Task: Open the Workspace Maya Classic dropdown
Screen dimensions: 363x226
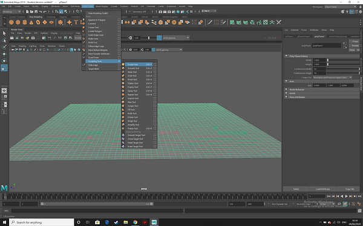Action: [340, 7]
